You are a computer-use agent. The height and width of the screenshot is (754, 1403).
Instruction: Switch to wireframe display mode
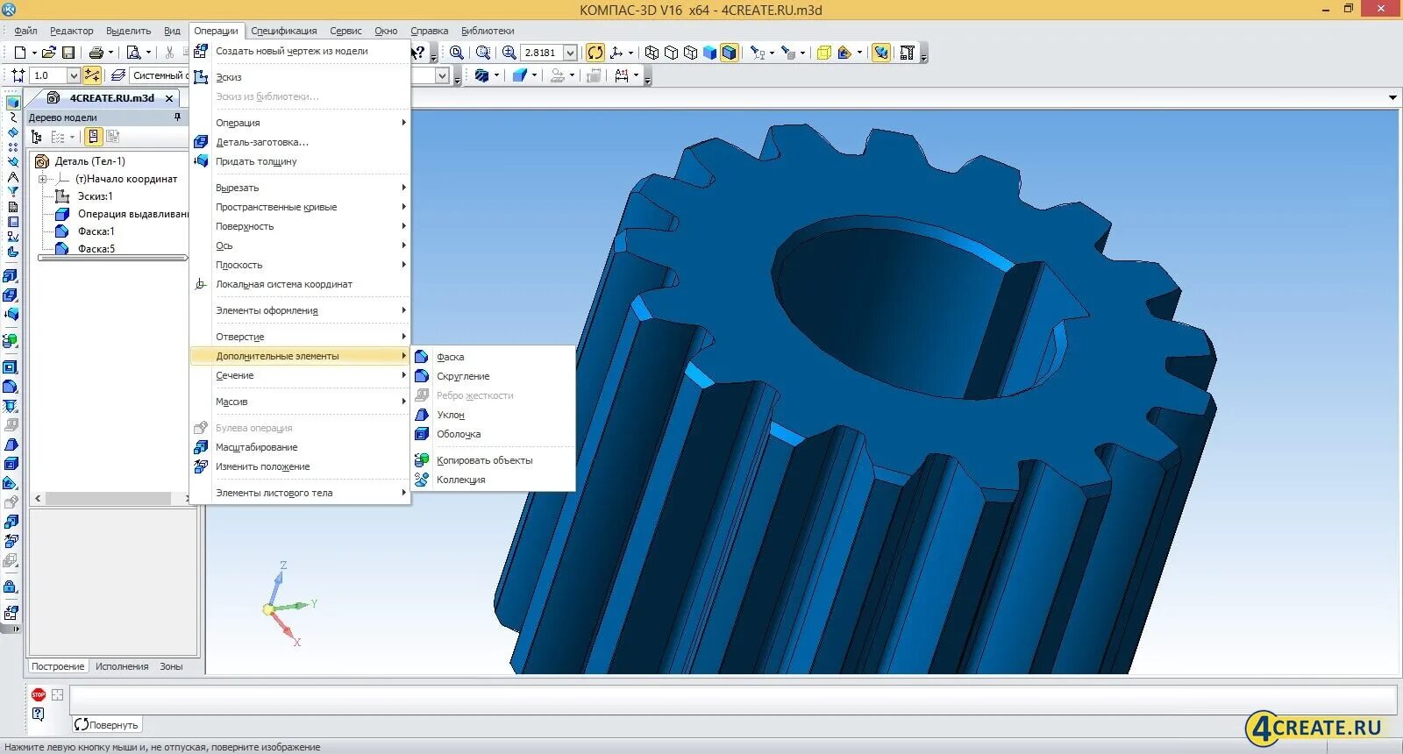coord(652,53)
